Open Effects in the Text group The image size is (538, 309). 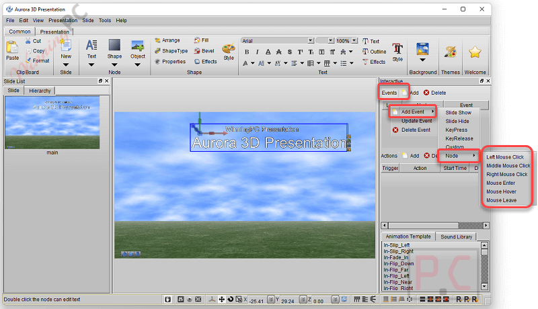click(x=374, y=62)
